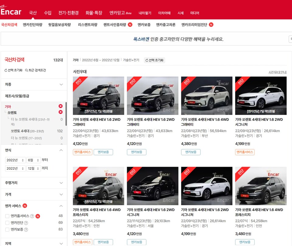The image size is (292, 246).
Task: Click the 선택 초기화 reset in sidebar
Action: (13, 70)
